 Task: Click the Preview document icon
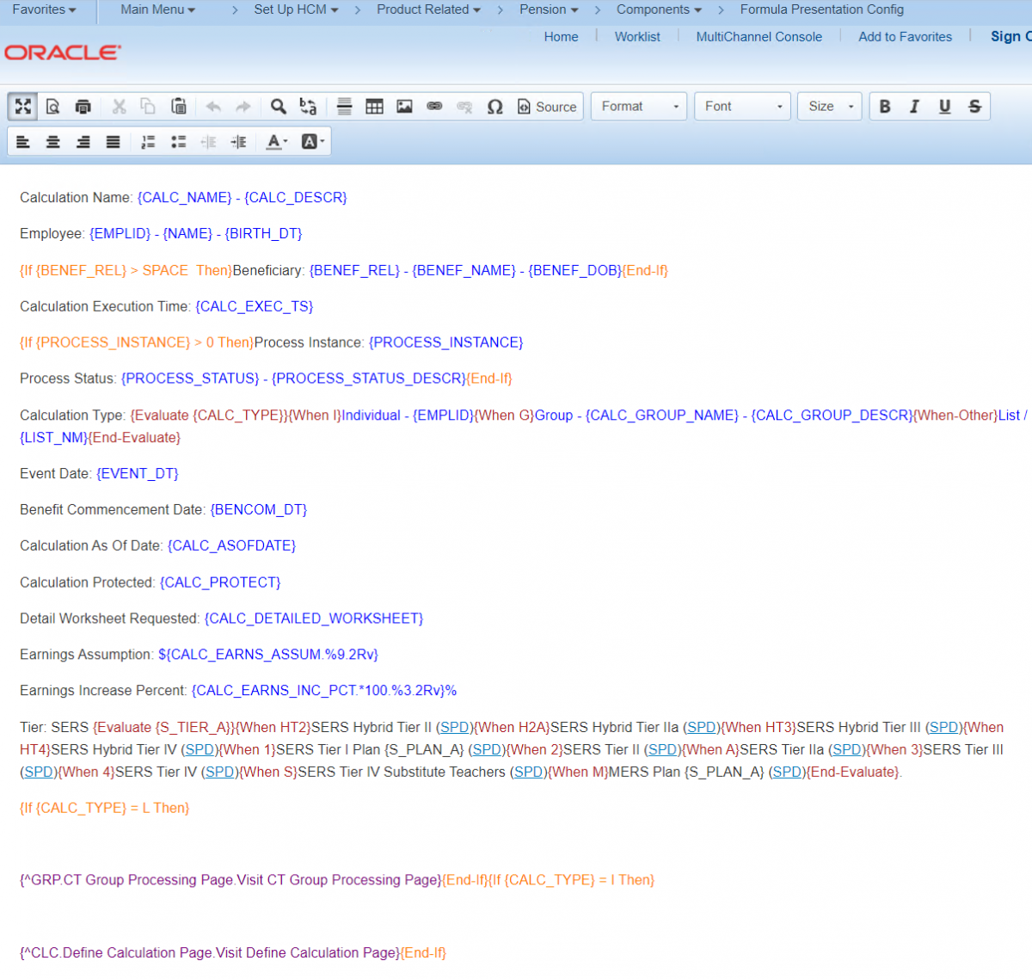tap(52, 107)
